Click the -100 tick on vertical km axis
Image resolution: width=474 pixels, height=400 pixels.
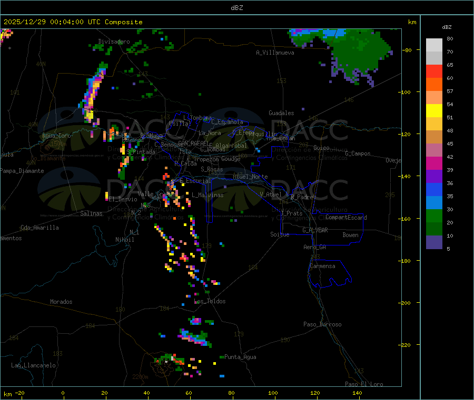(x=404, y=92)
